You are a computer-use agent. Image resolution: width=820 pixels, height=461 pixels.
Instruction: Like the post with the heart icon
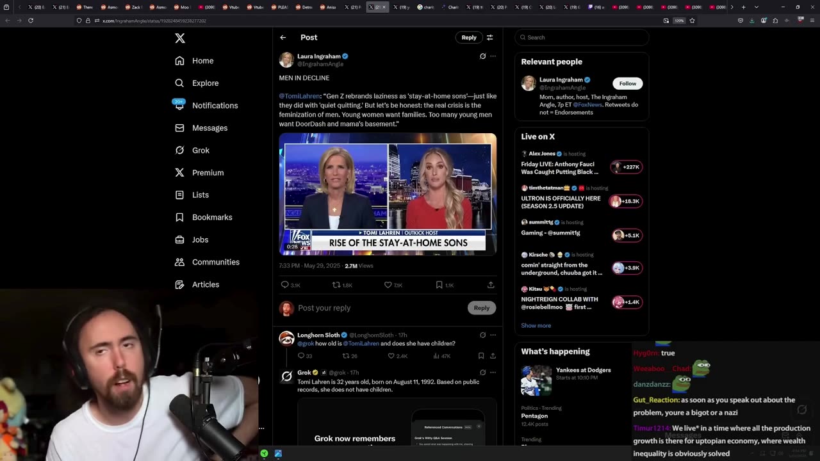point(388,285)
